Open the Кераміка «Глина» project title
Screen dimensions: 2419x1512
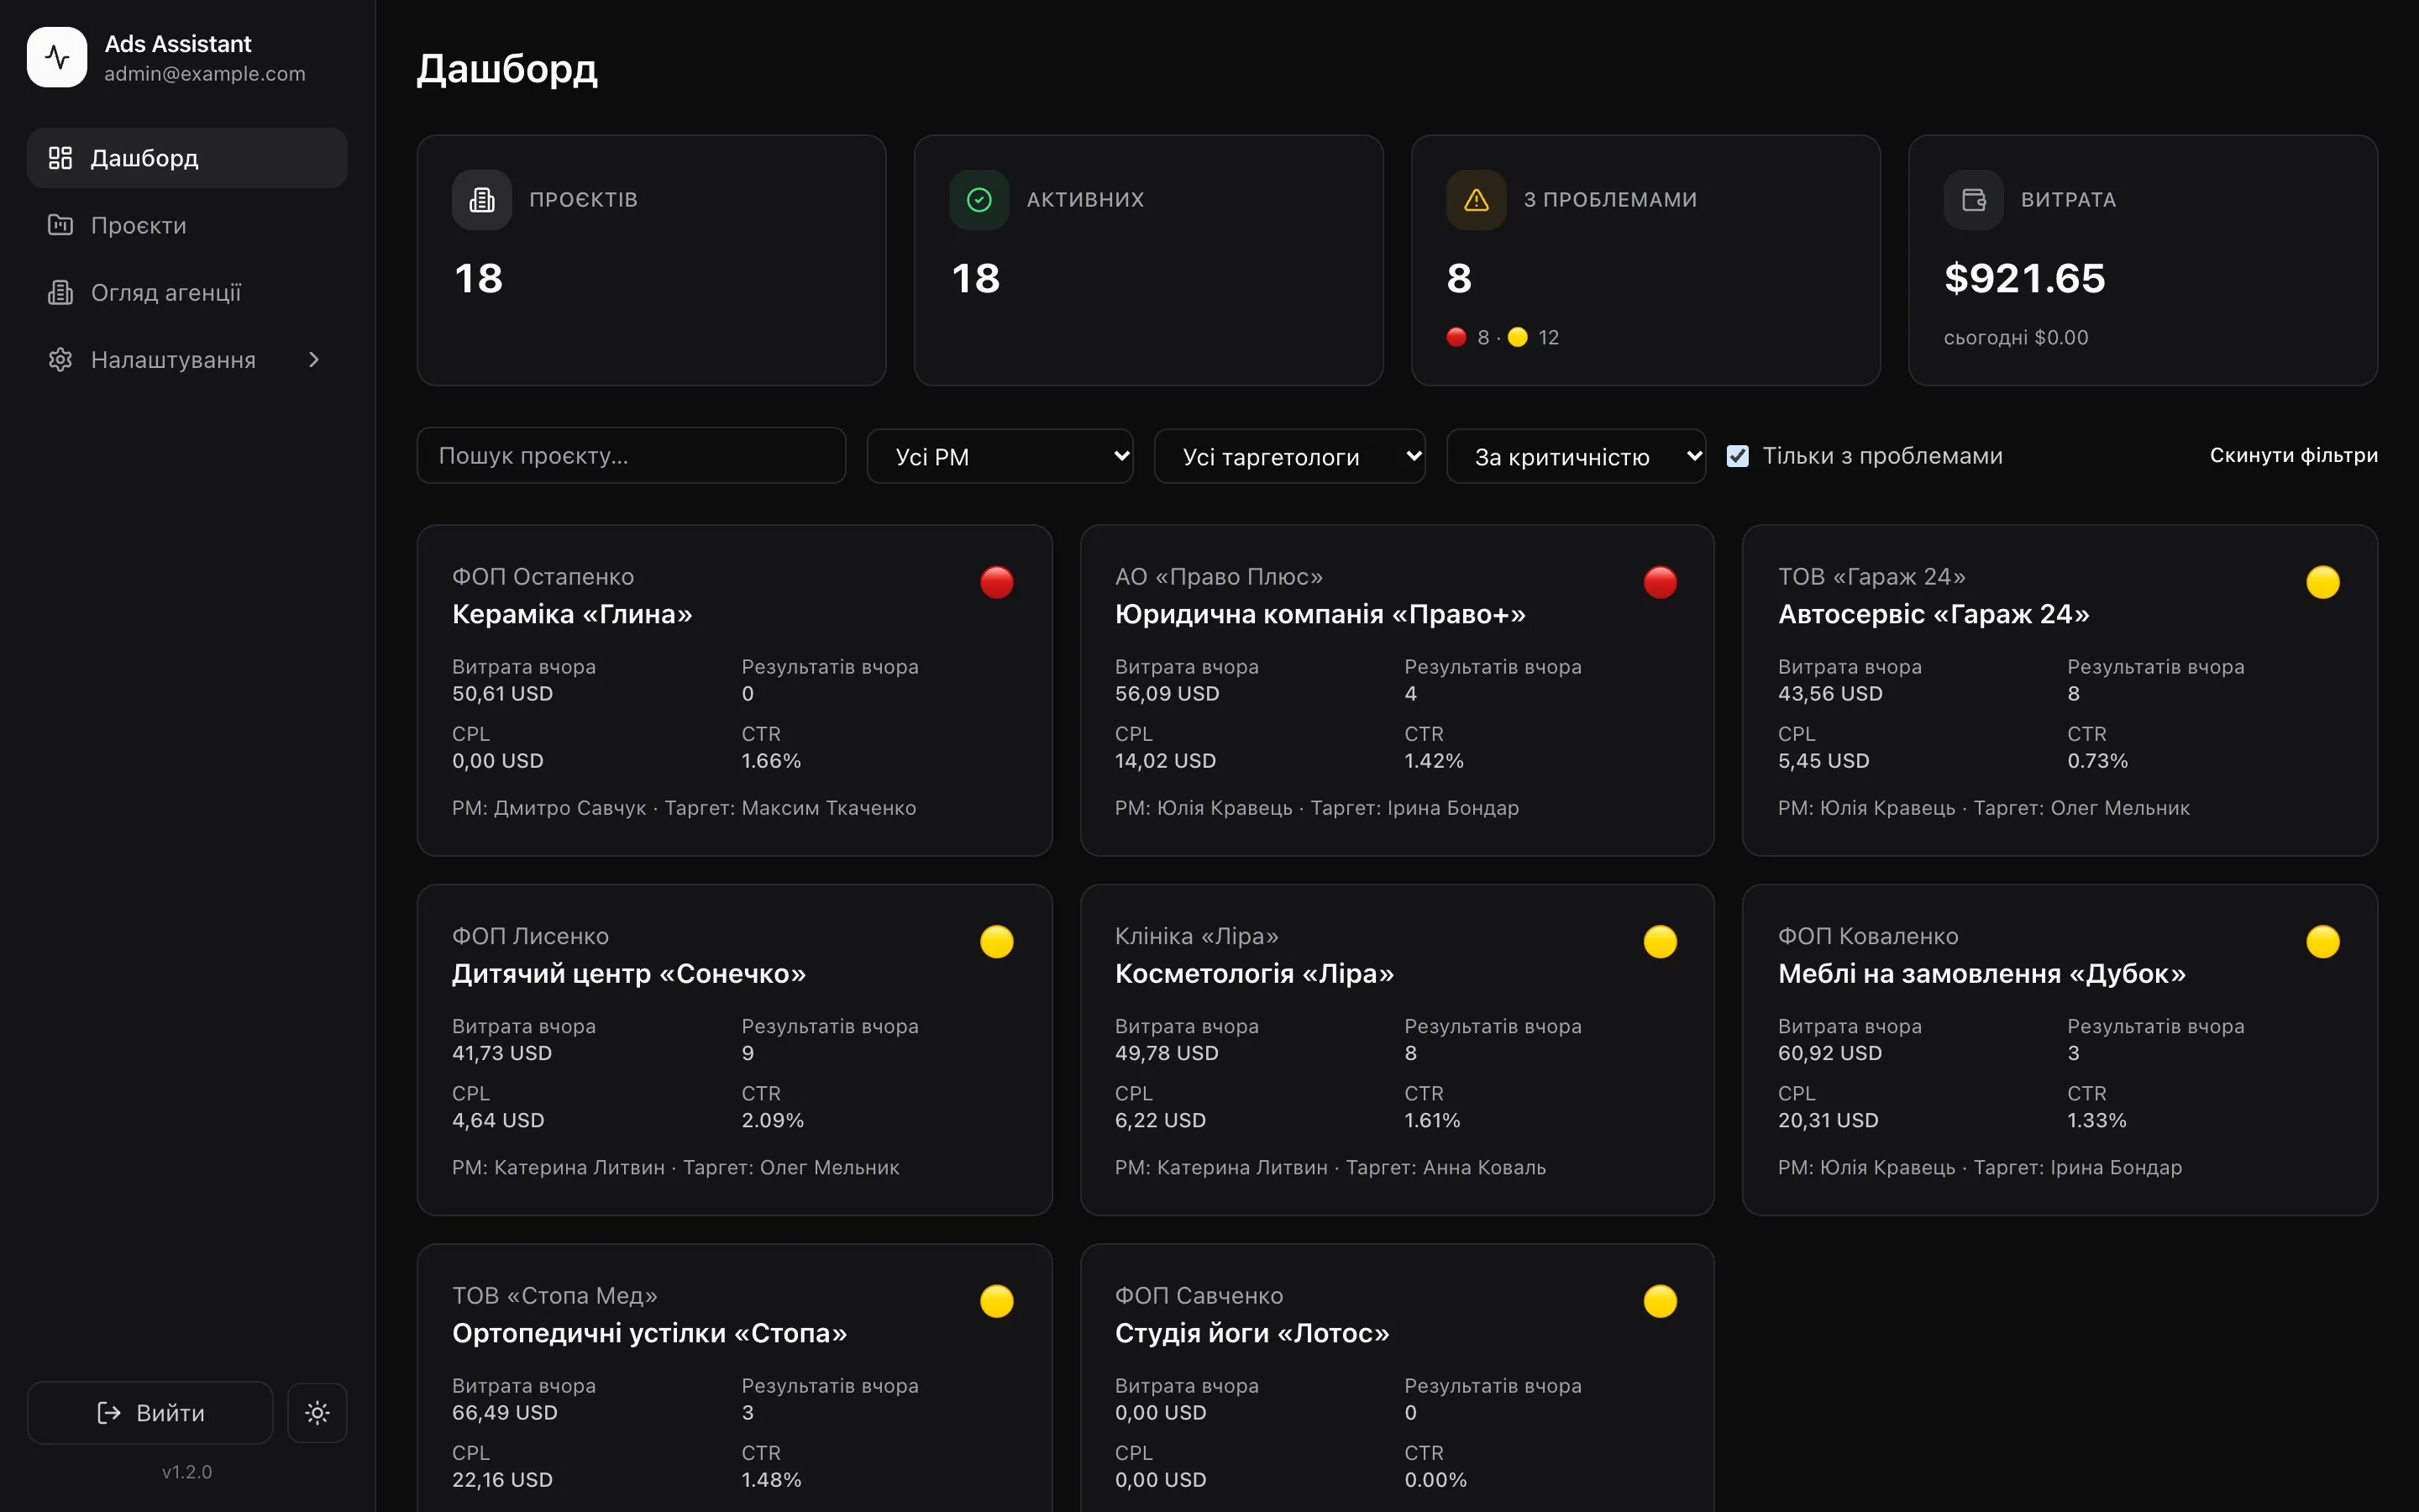click(x=572, y=614)
